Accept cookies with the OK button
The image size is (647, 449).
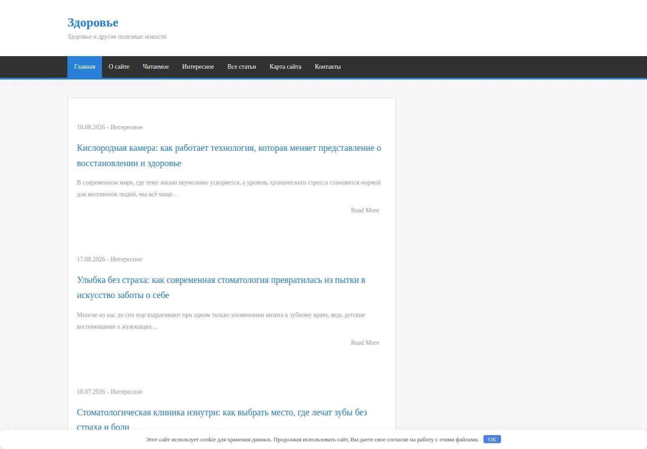click(x=492, y=439)
